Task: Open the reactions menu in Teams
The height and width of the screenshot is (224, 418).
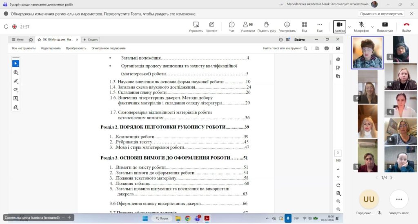Action: pyautogui.click(x=287, y=27)
